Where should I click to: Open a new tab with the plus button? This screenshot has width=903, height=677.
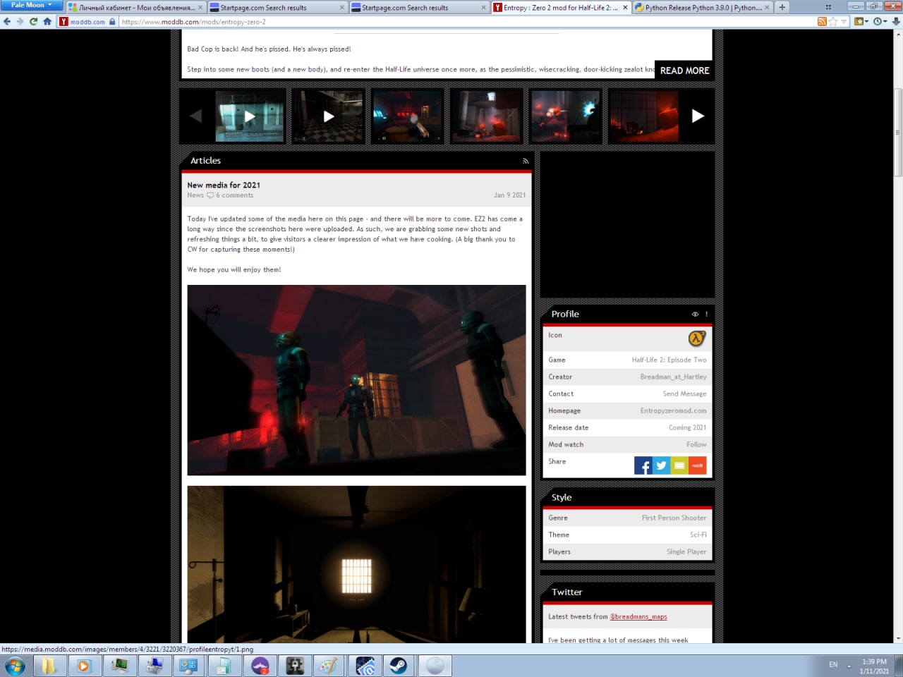[x=782, y=7]
